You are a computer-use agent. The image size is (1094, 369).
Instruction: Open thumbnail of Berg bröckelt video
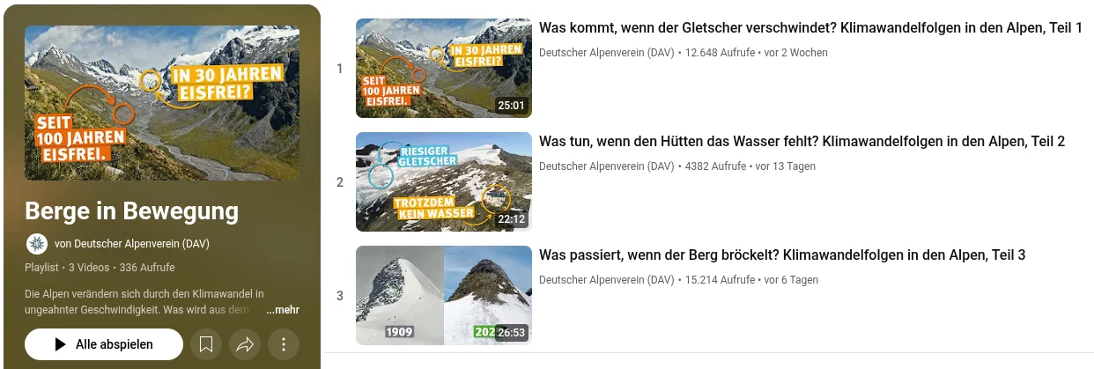444,295
